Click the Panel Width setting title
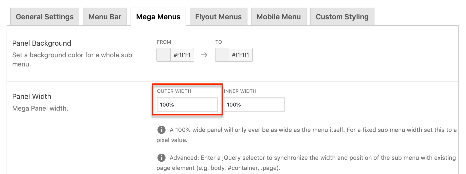The image size is (466, 174). [32, 96]
